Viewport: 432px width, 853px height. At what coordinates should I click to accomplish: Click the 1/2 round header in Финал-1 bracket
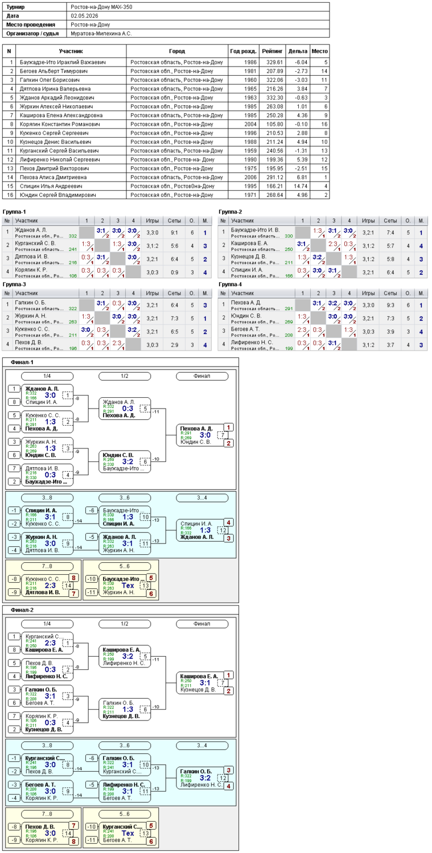pyautogui.click(x=125, y=376)
